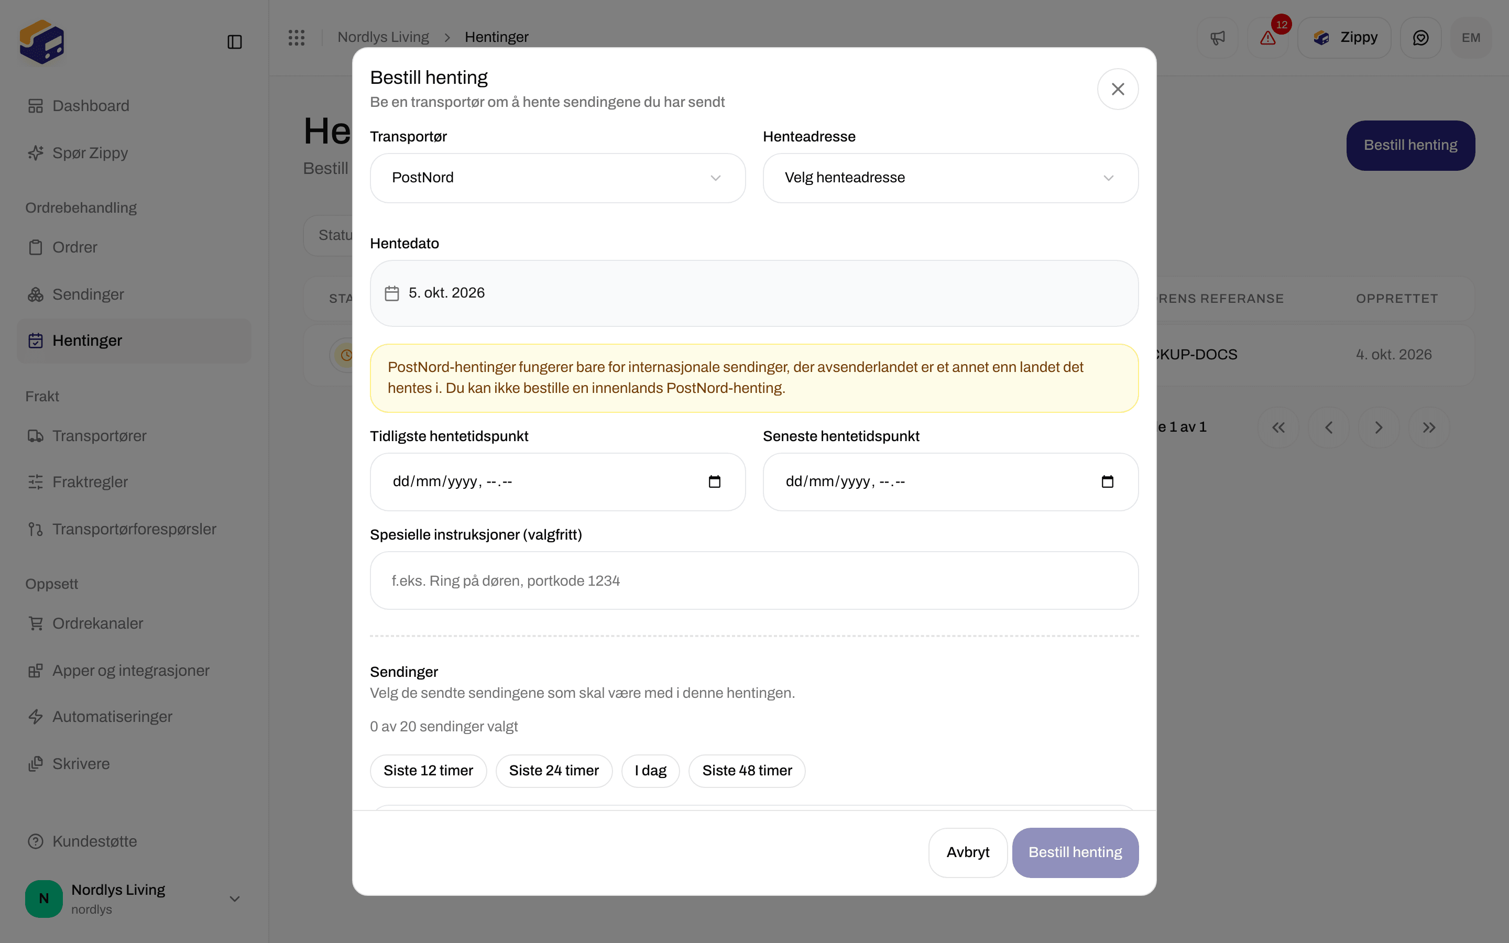
Task: Go to Sendinger in the sidebar
Action: tap(134, 294)
